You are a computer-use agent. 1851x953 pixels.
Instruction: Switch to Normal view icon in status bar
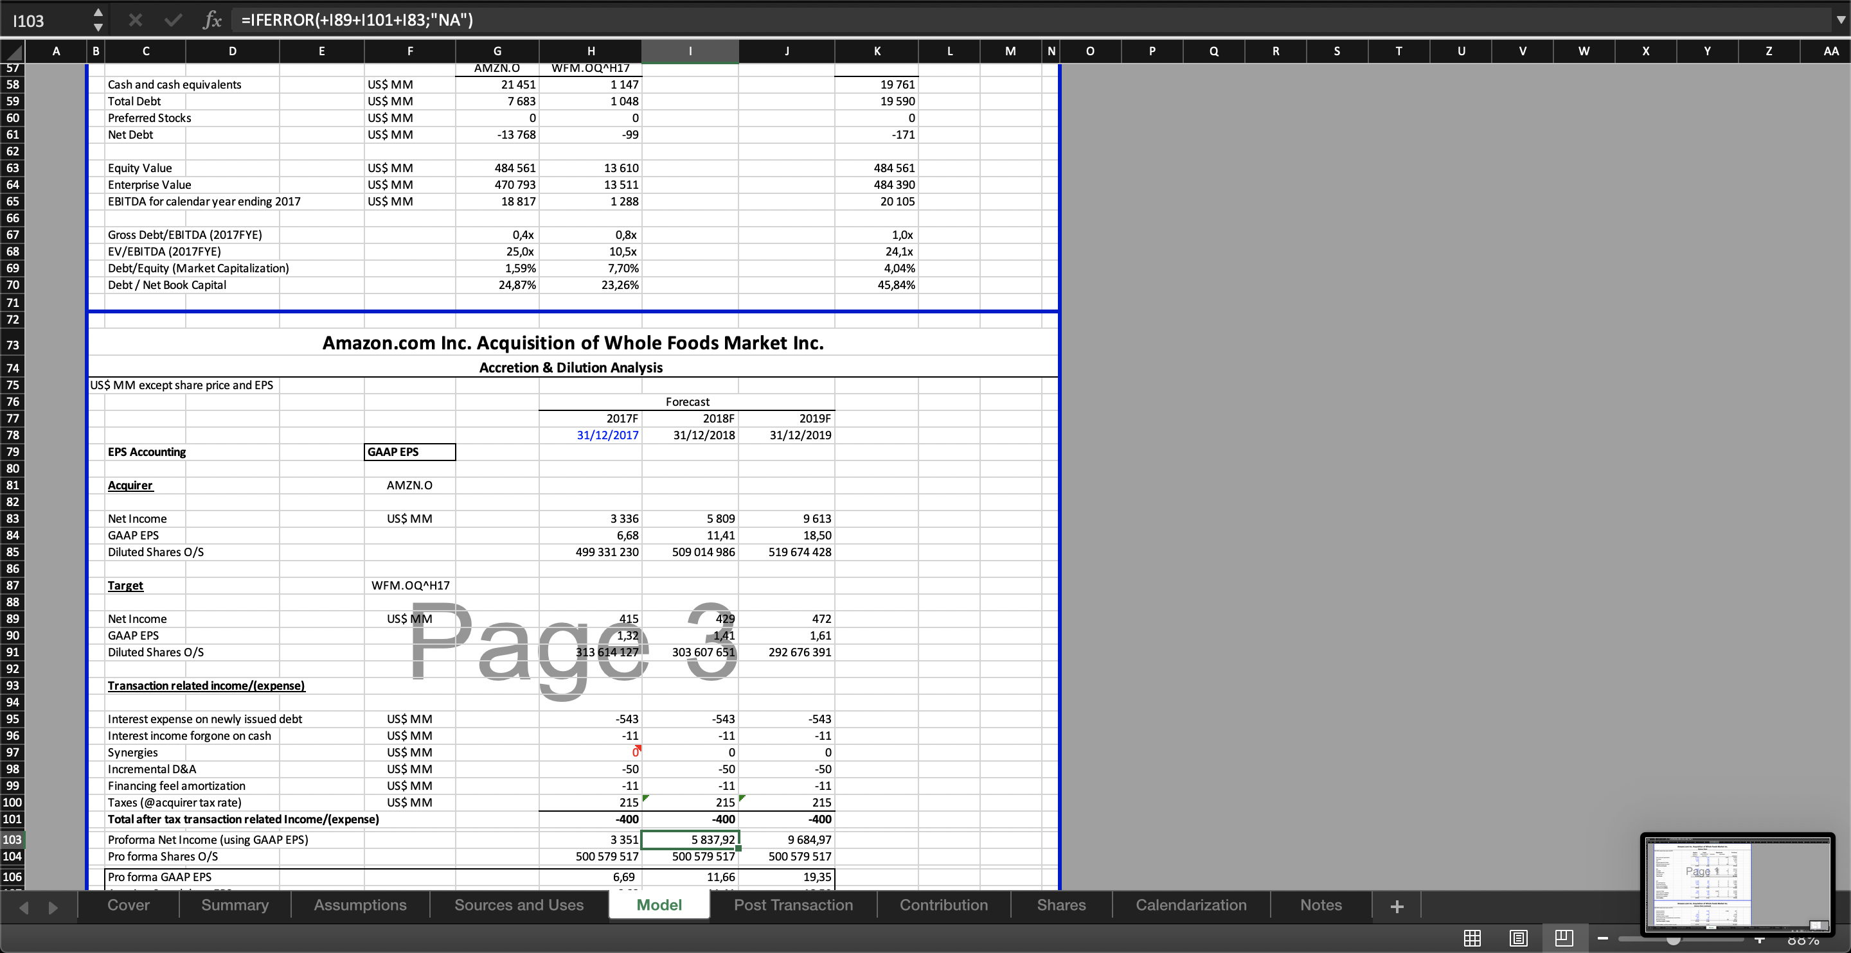click(x=1472, y=938)
